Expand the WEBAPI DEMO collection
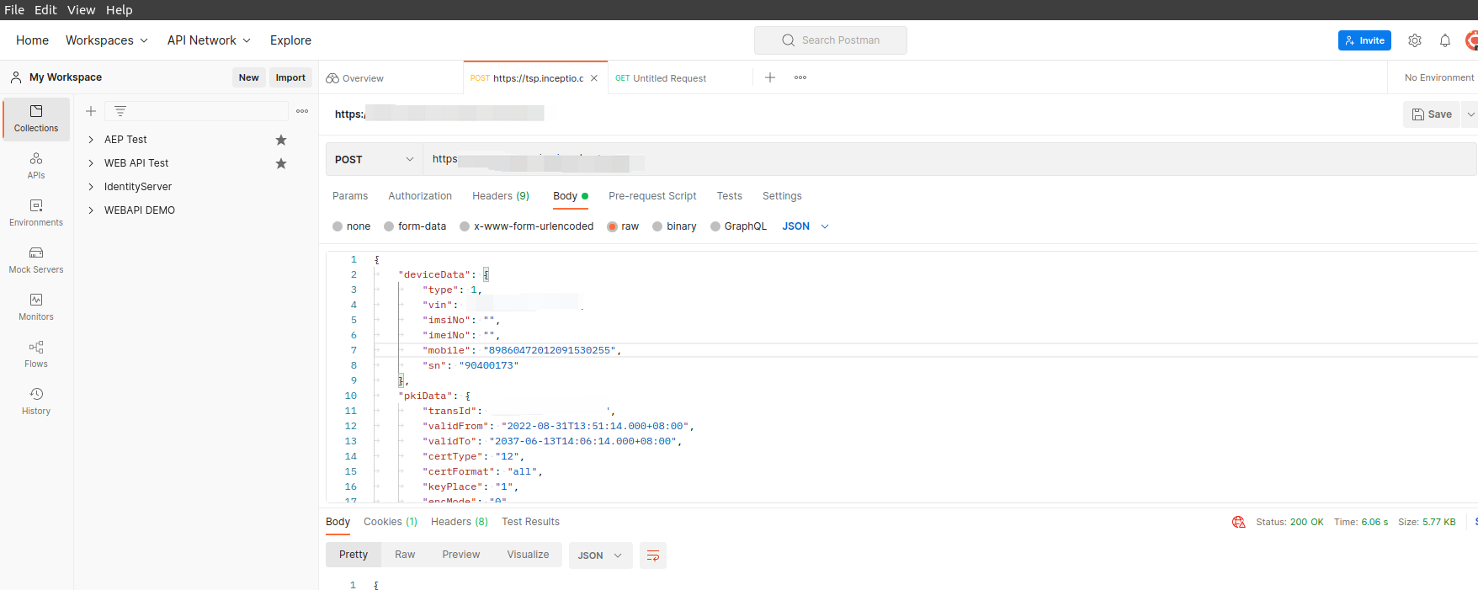This screenshot has width=1478, height=590. (91, 210)
